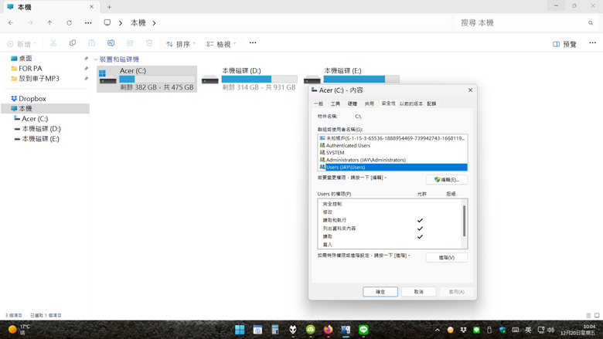The image size is (603, 339).
Task: Open the more options menu beside 預覽
Action: (593, 43)
